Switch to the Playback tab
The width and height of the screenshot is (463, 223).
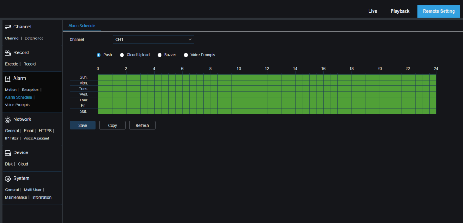(400, 11)
